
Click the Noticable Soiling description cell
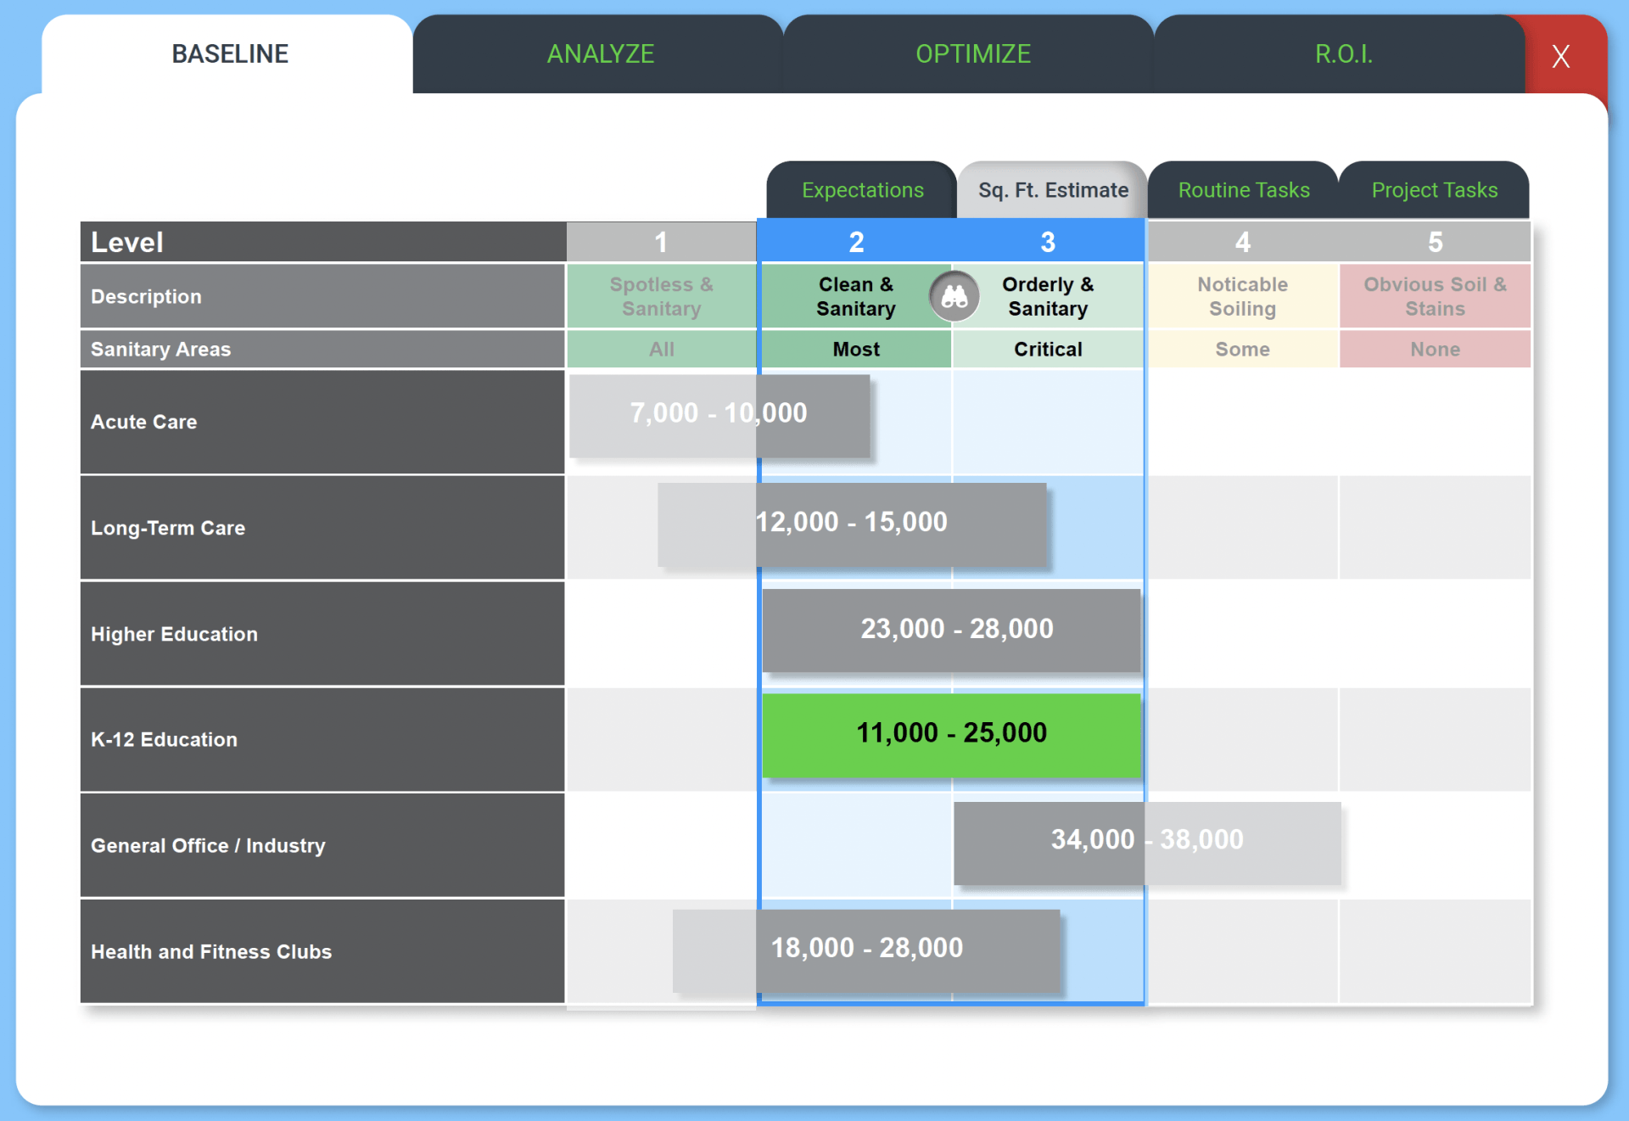tap(1243, 296)
